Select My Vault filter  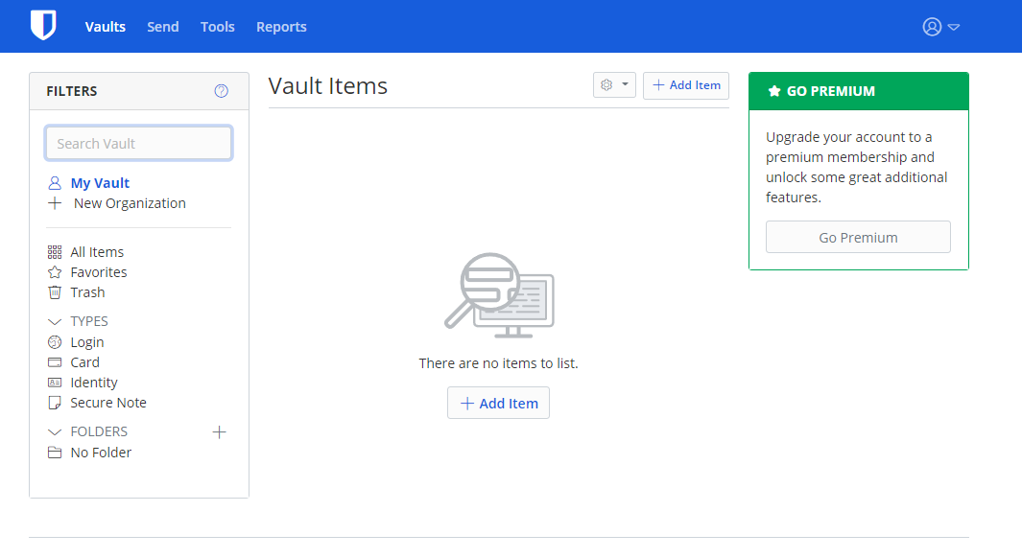pyautogui.click(x=100, y=183)
